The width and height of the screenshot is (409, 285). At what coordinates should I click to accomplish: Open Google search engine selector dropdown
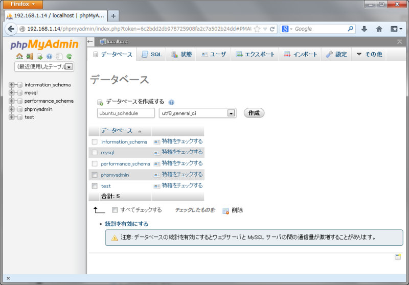(287, 29)
